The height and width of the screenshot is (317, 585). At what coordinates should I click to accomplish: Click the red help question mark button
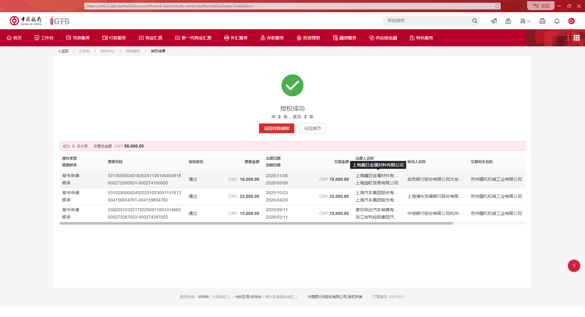click(574, 266)
